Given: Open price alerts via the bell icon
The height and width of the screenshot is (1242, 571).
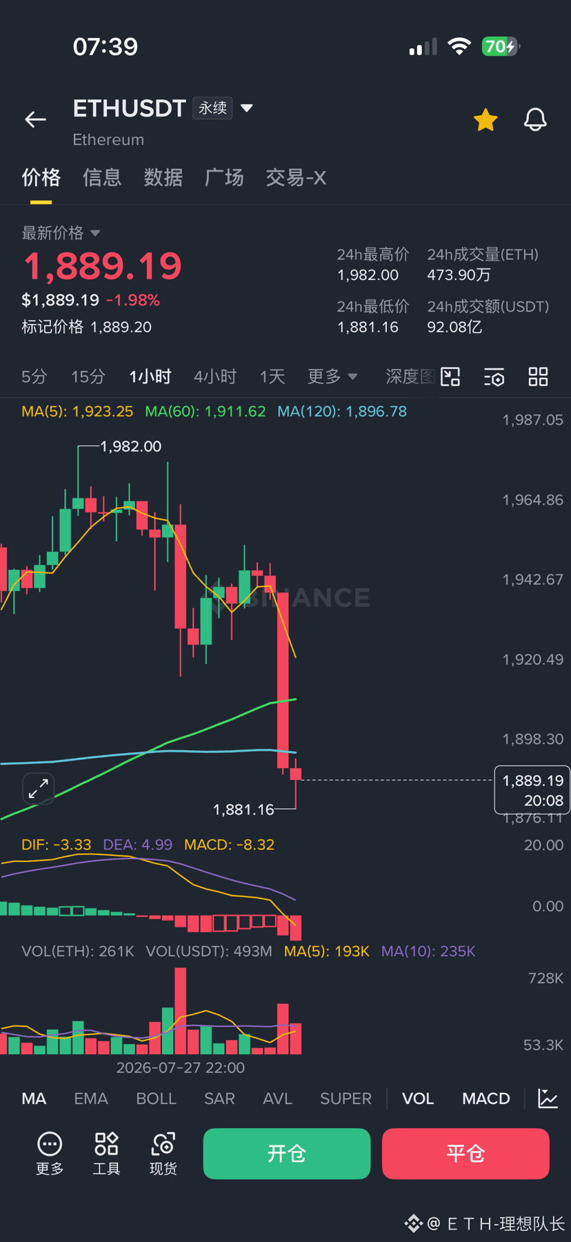Looking at the screenshot, I should pos(535,120).
